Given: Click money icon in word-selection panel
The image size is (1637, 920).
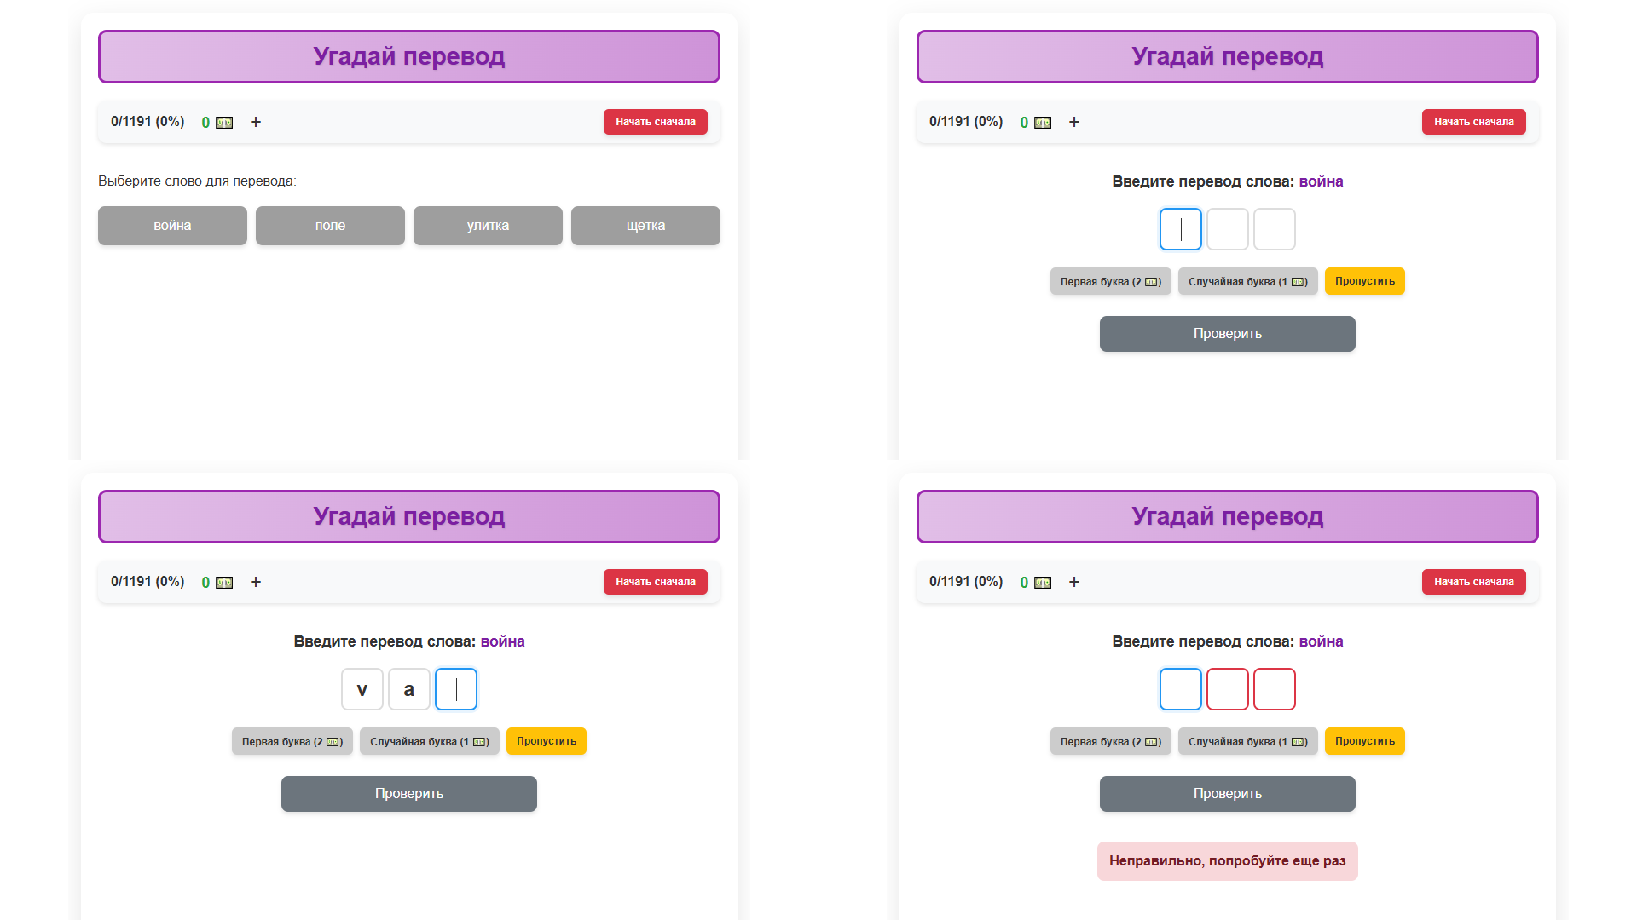Looking at the screenshot, I should pos(224,123).
